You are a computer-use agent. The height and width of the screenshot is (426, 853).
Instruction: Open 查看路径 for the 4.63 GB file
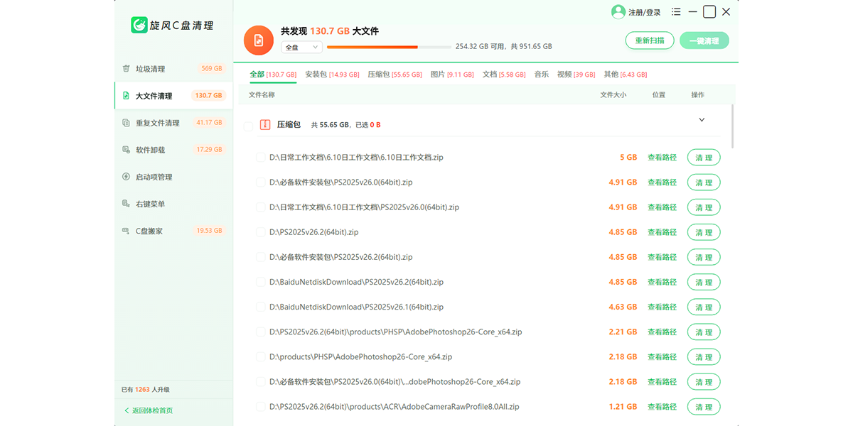(662, 307)
